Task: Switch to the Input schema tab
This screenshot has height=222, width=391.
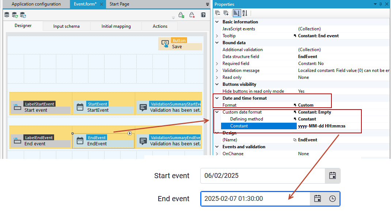Action: [x=67, y=26]
